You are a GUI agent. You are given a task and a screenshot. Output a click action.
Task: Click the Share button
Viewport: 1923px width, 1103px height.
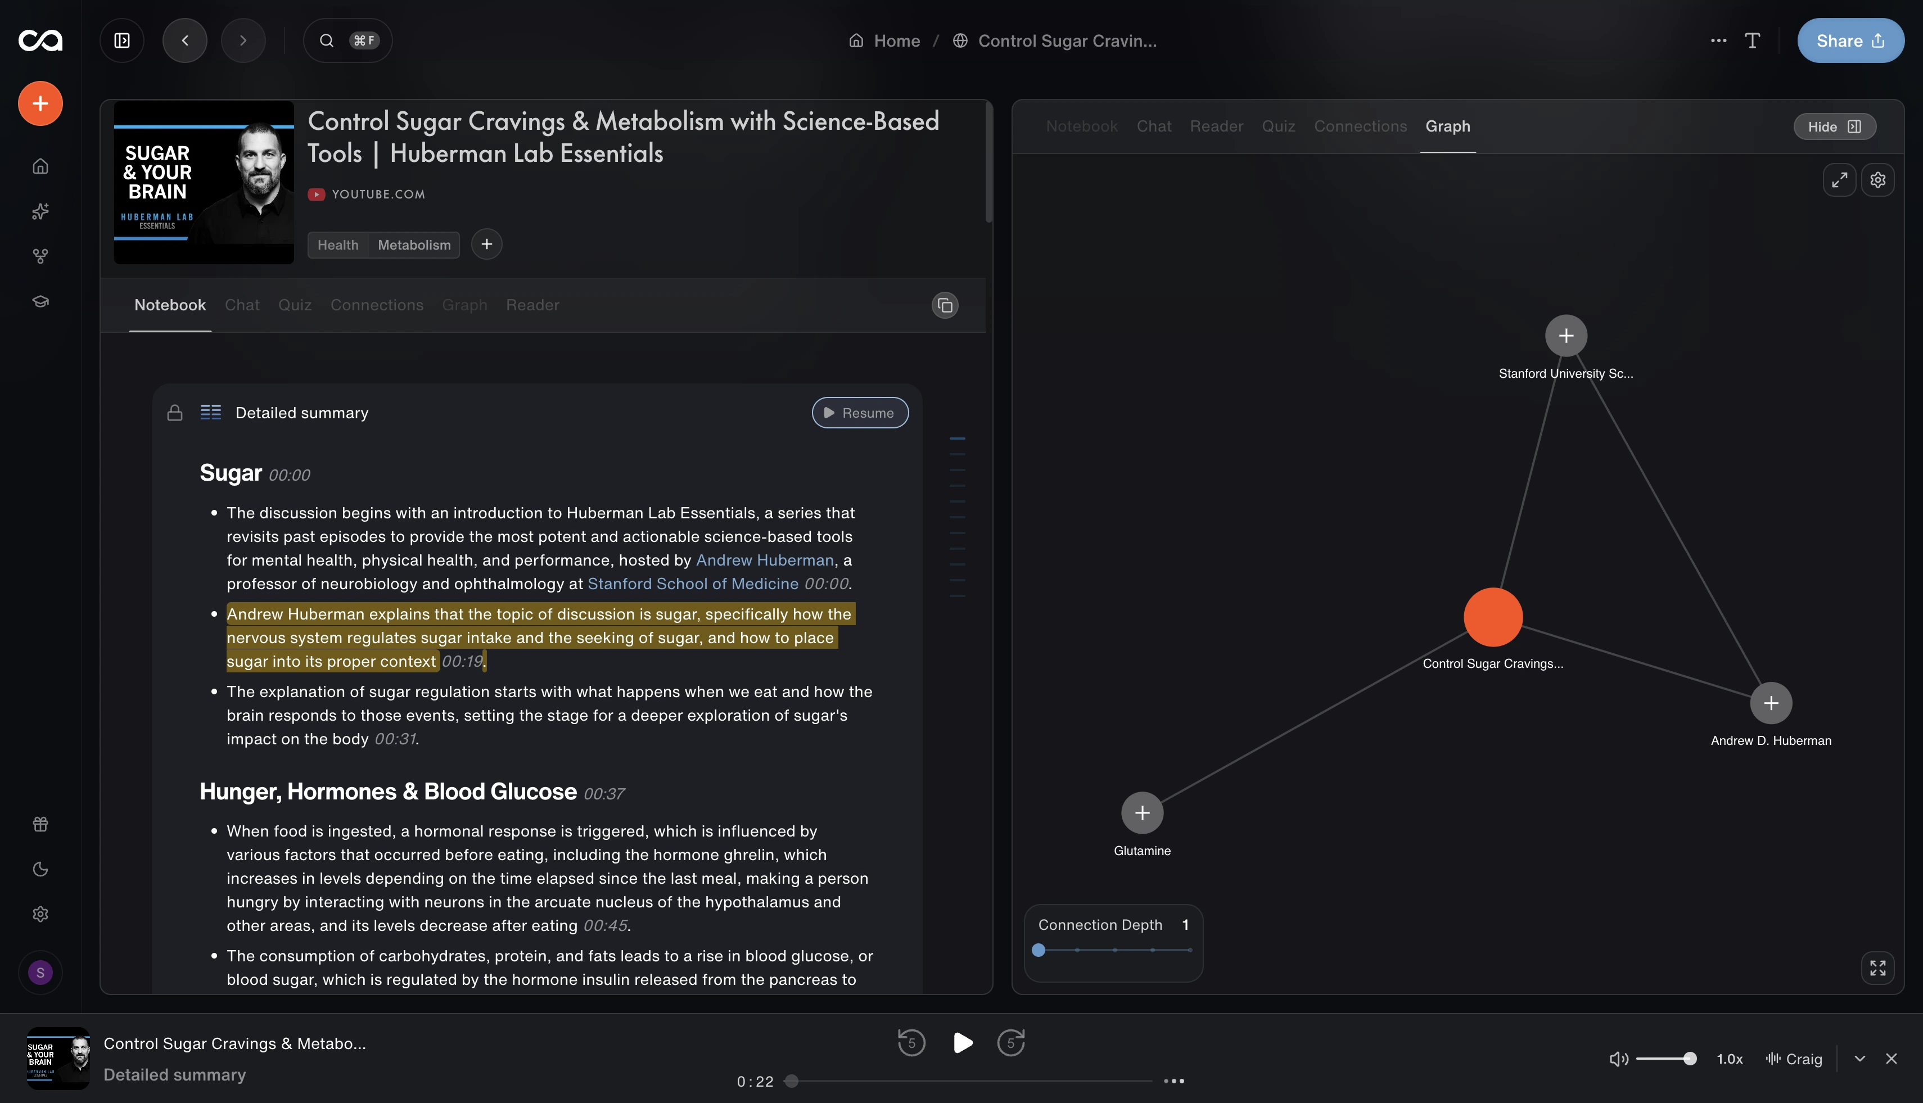coord(1850,40)
